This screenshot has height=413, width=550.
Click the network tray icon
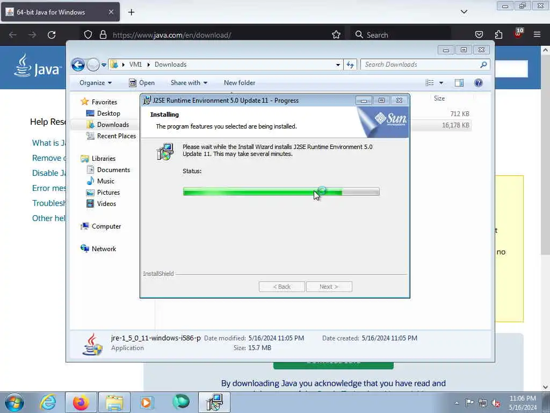tap(483, 403)
